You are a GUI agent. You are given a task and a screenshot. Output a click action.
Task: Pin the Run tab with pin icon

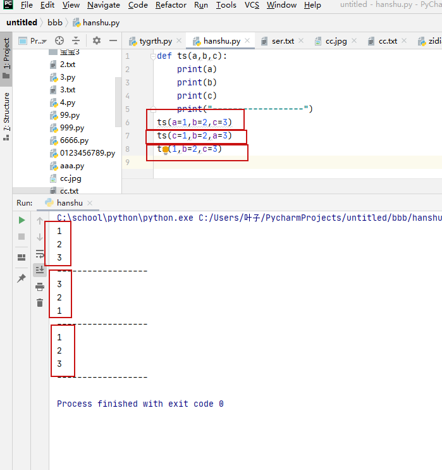click(x=21, y=278)
